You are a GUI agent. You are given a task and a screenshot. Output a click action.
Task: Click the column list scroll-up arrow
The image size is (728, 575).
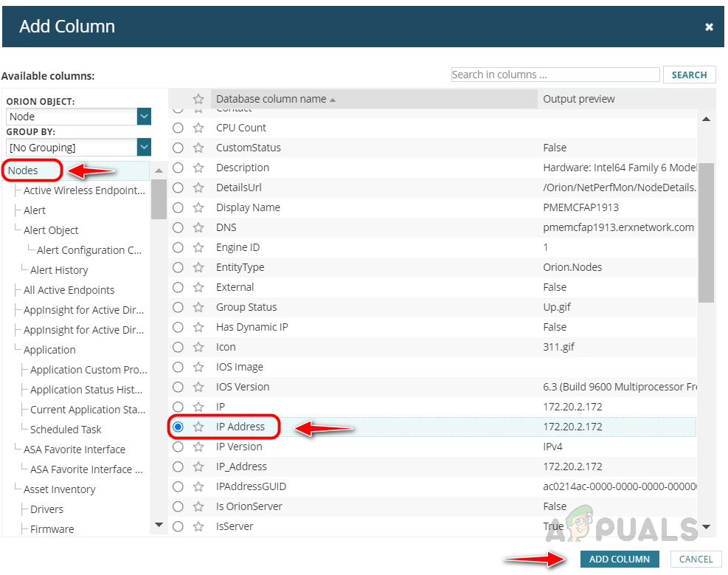706,120
